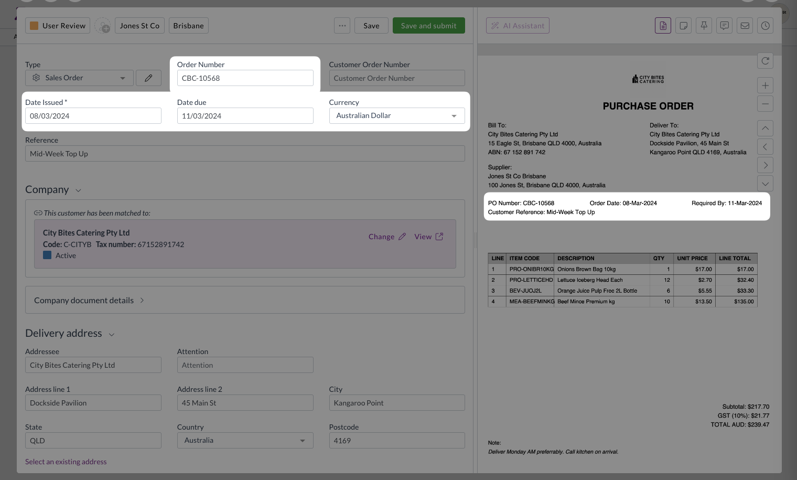Rotate the document preview

pyautogui.click(x=765, y=61)
